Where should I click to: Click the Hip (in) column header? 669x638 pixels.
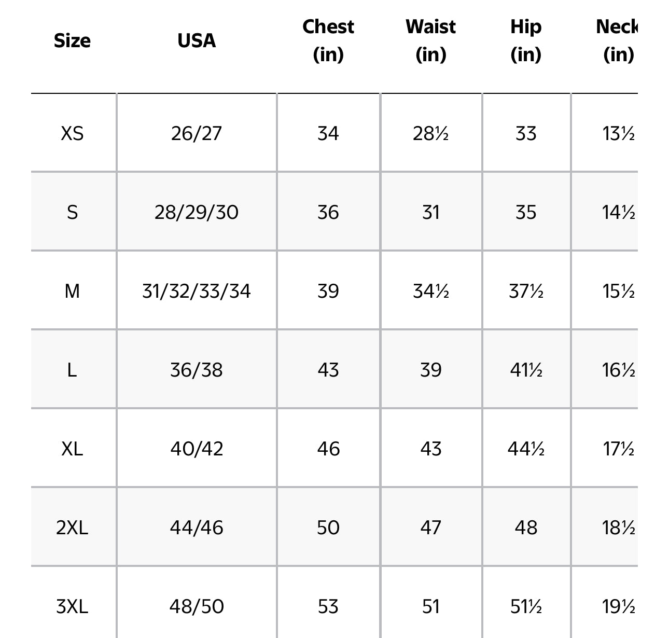[x=526, y=40]
